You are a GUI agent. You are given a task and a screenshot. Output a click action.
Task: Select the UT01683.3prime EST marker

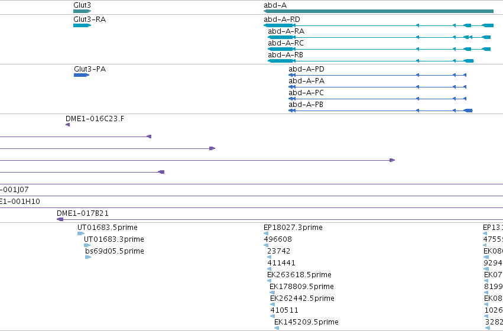click(87, 245)
